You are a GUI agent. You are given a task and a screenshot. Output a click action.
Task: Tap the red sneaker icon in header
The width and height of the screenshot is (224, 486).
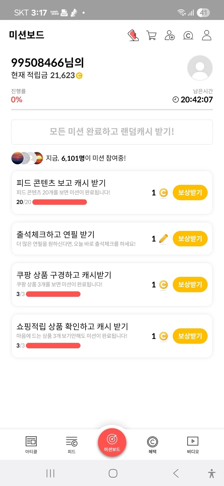[x=133, y=35]
